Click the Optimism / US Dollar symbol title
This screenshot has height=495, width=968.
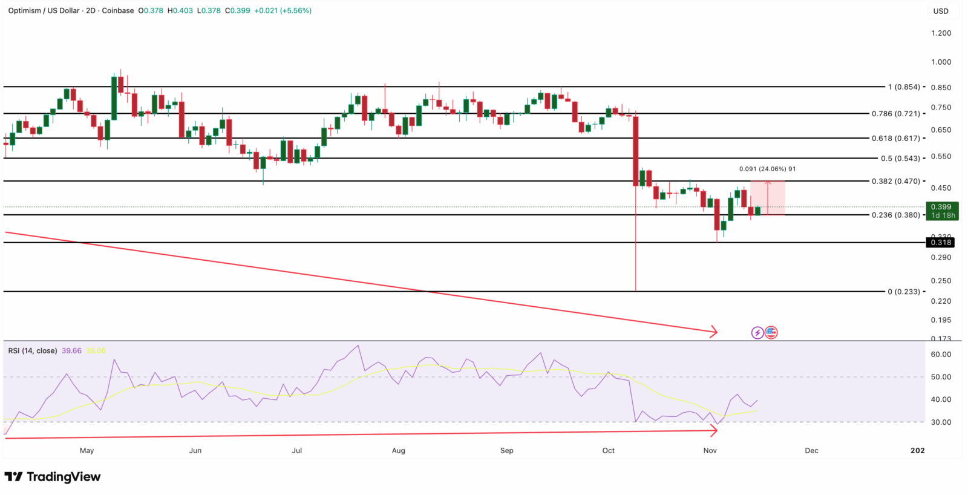click(x=44, y=11)
